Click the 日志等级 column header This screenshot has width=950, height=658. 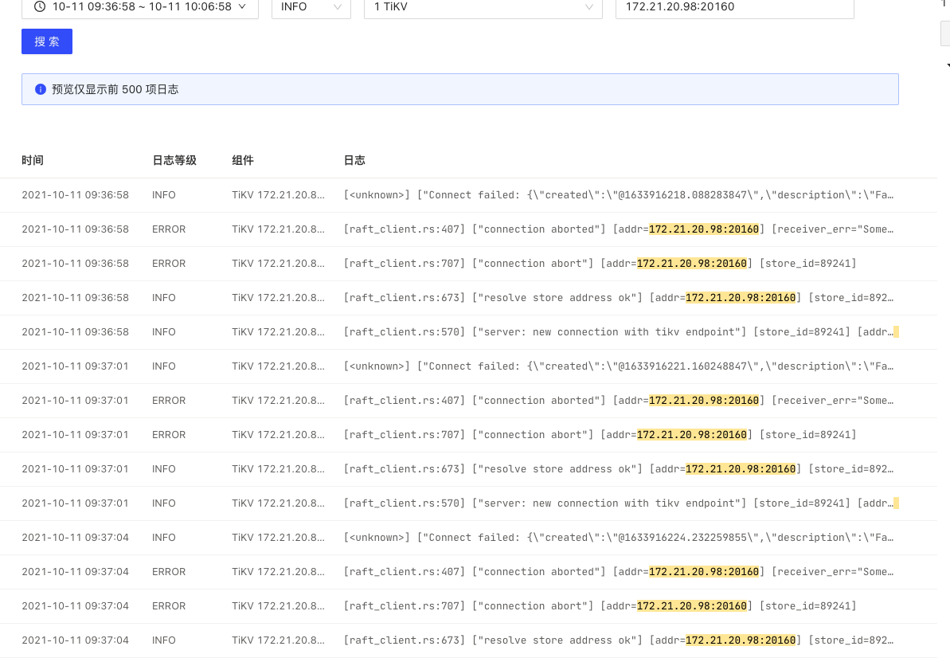[x=174, y=160]
